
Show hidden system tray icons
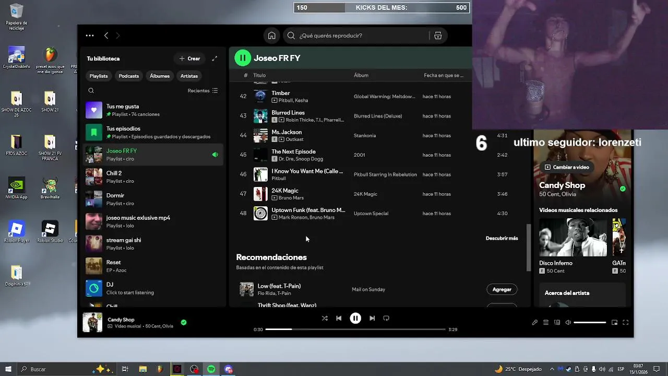click(552, 369)
